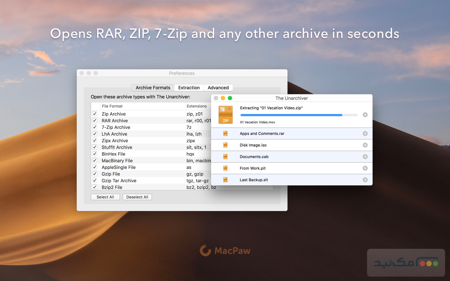Viewport: 450px width, 281px height.
Task: Click the Disk Image.iso archive icon
Action: pyautogui.click(x=225, y=145)
